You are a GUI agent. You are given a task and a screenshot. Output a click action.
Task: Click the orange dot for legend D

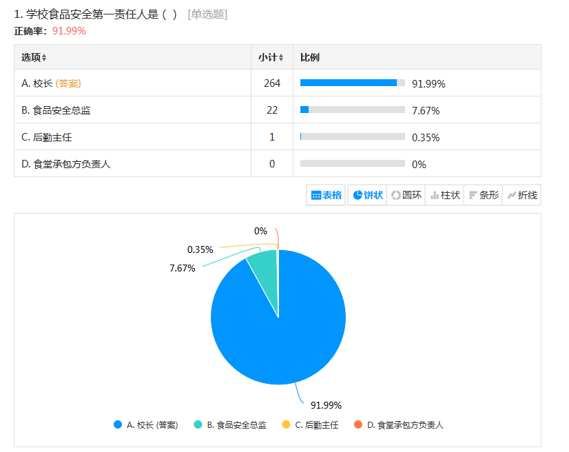358,425
